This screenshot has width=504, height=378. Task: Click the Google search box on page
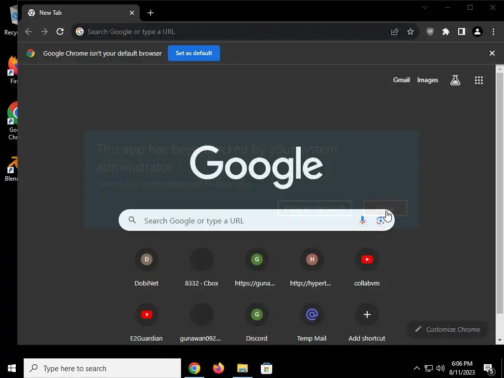tap(256, 220)
